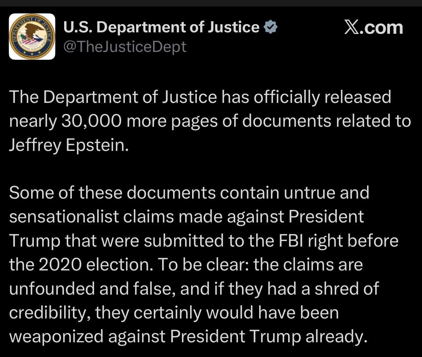Click the word "weaponized" in the last line
The image size is (422, 357).
click(x=56, y=336)
